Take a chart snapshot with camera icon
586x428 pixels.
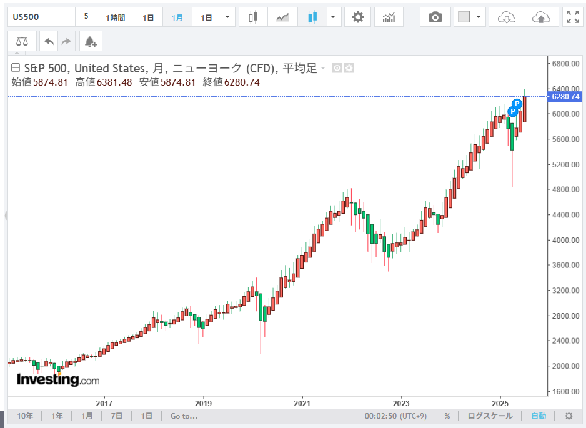(435, 17)
